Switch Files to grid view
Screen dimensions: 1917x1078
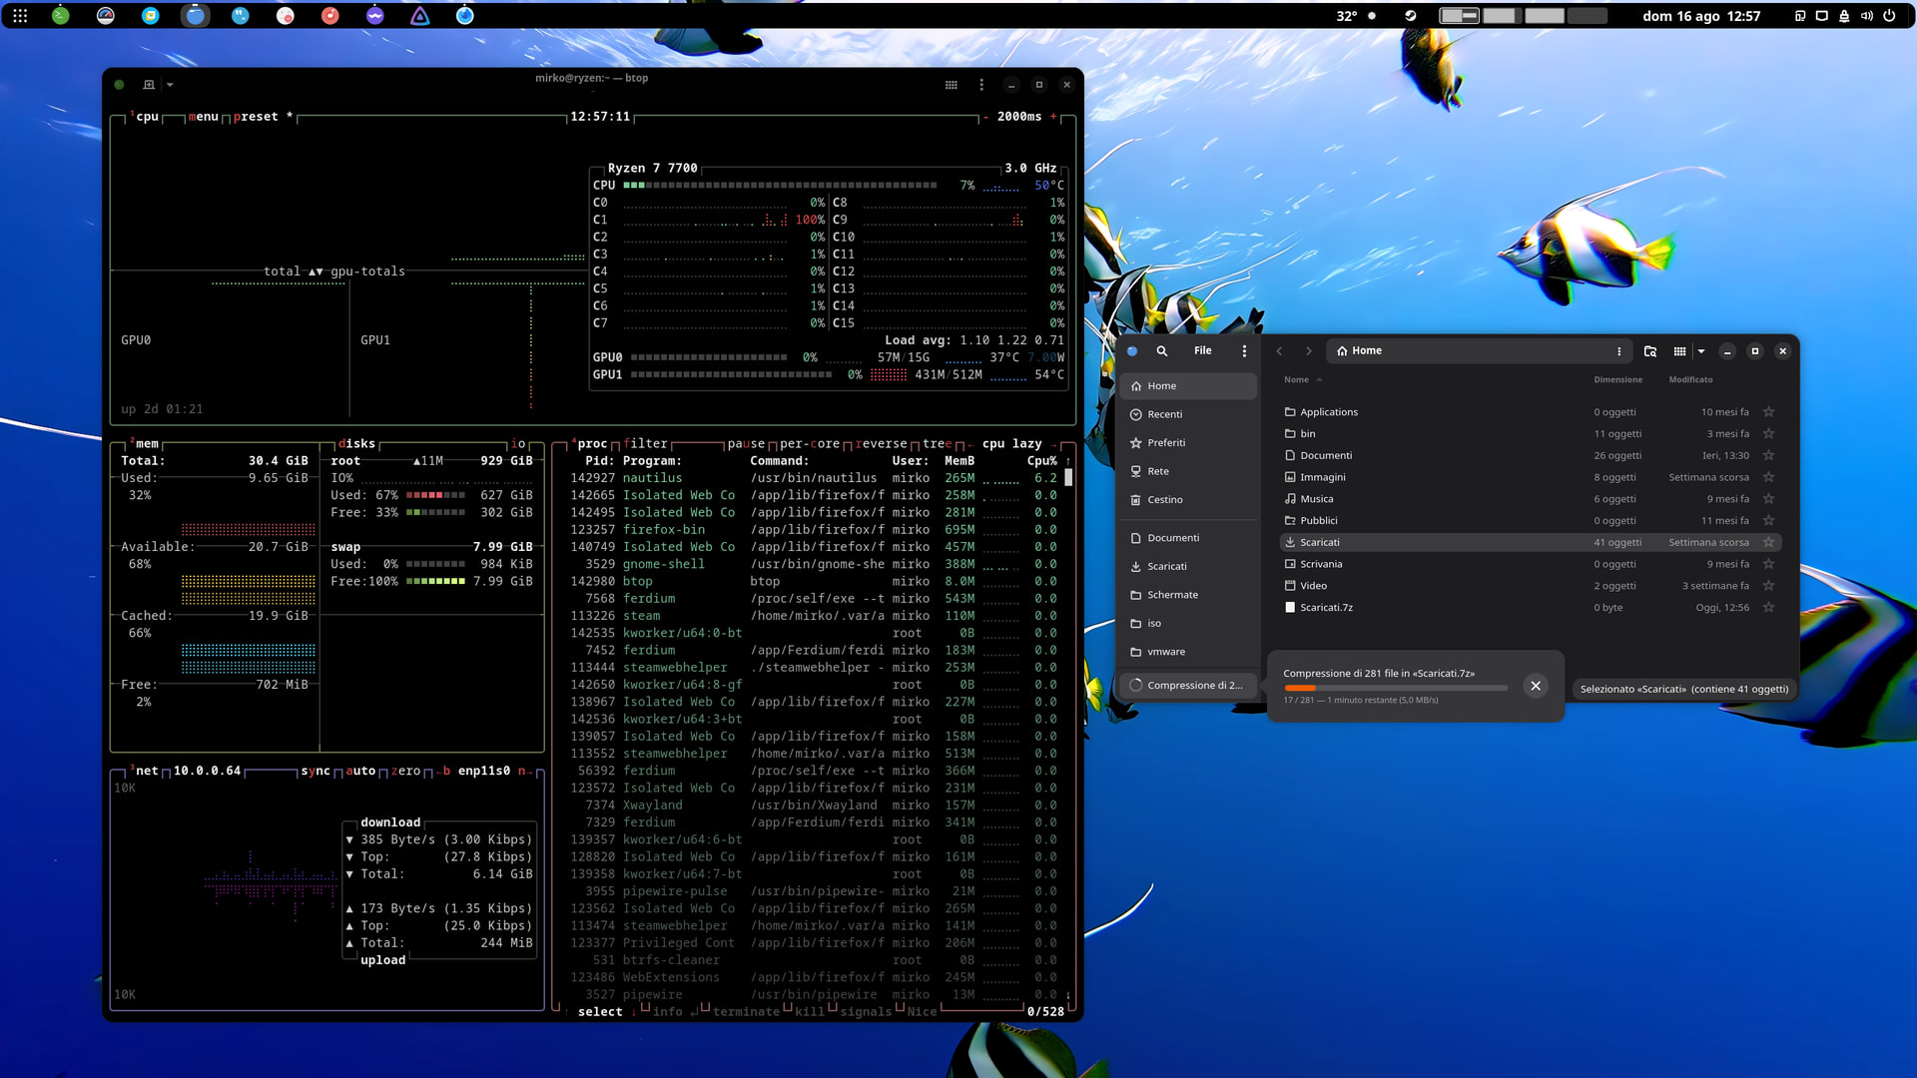[x=1680, y=351]
